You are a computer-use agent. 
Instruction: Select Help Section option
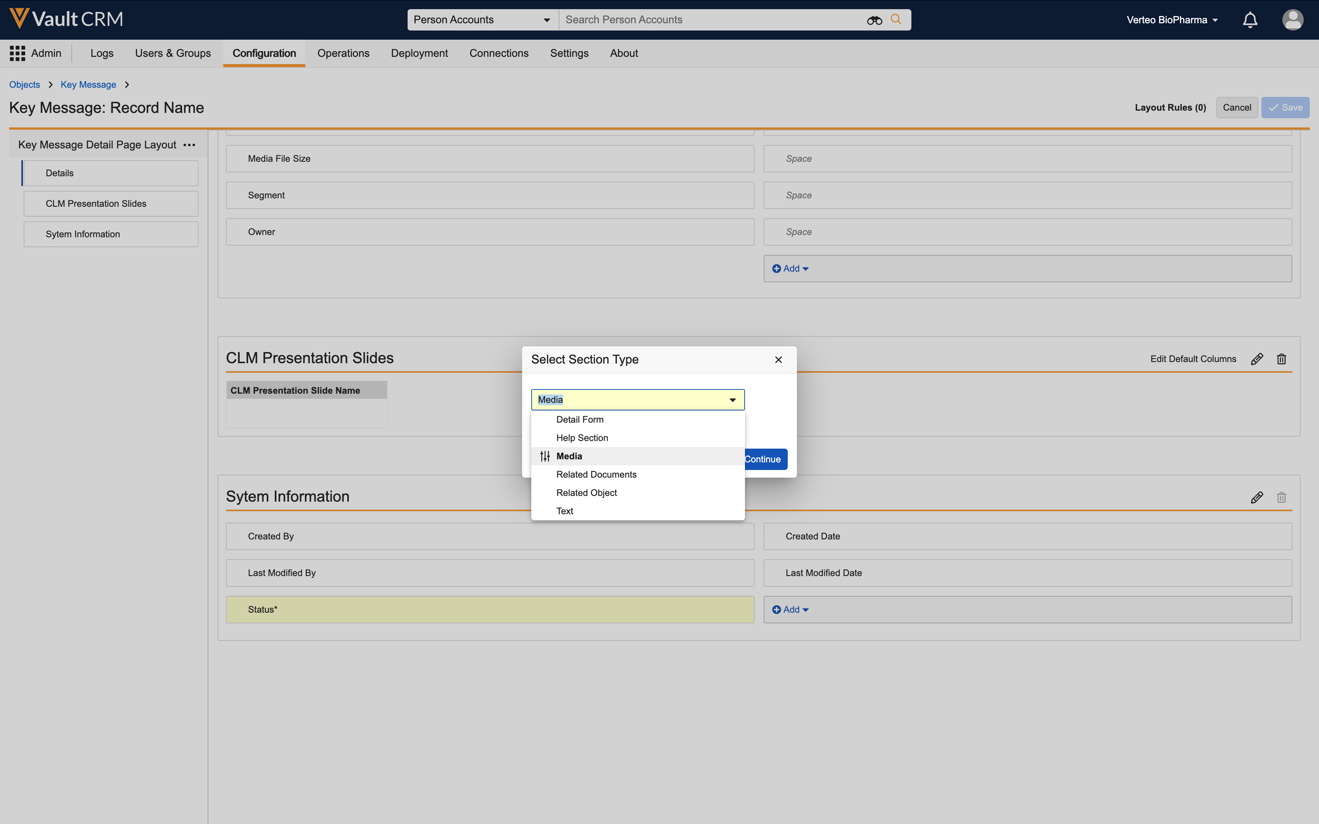click(582, 438)
